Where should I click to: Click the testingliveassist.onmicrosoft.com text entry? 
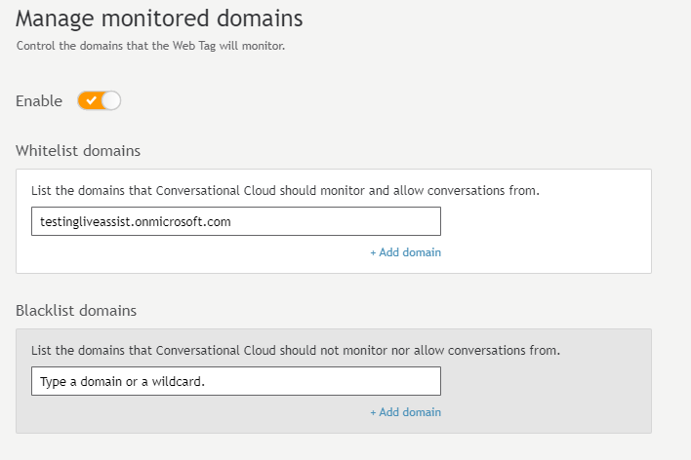(136, 221)
